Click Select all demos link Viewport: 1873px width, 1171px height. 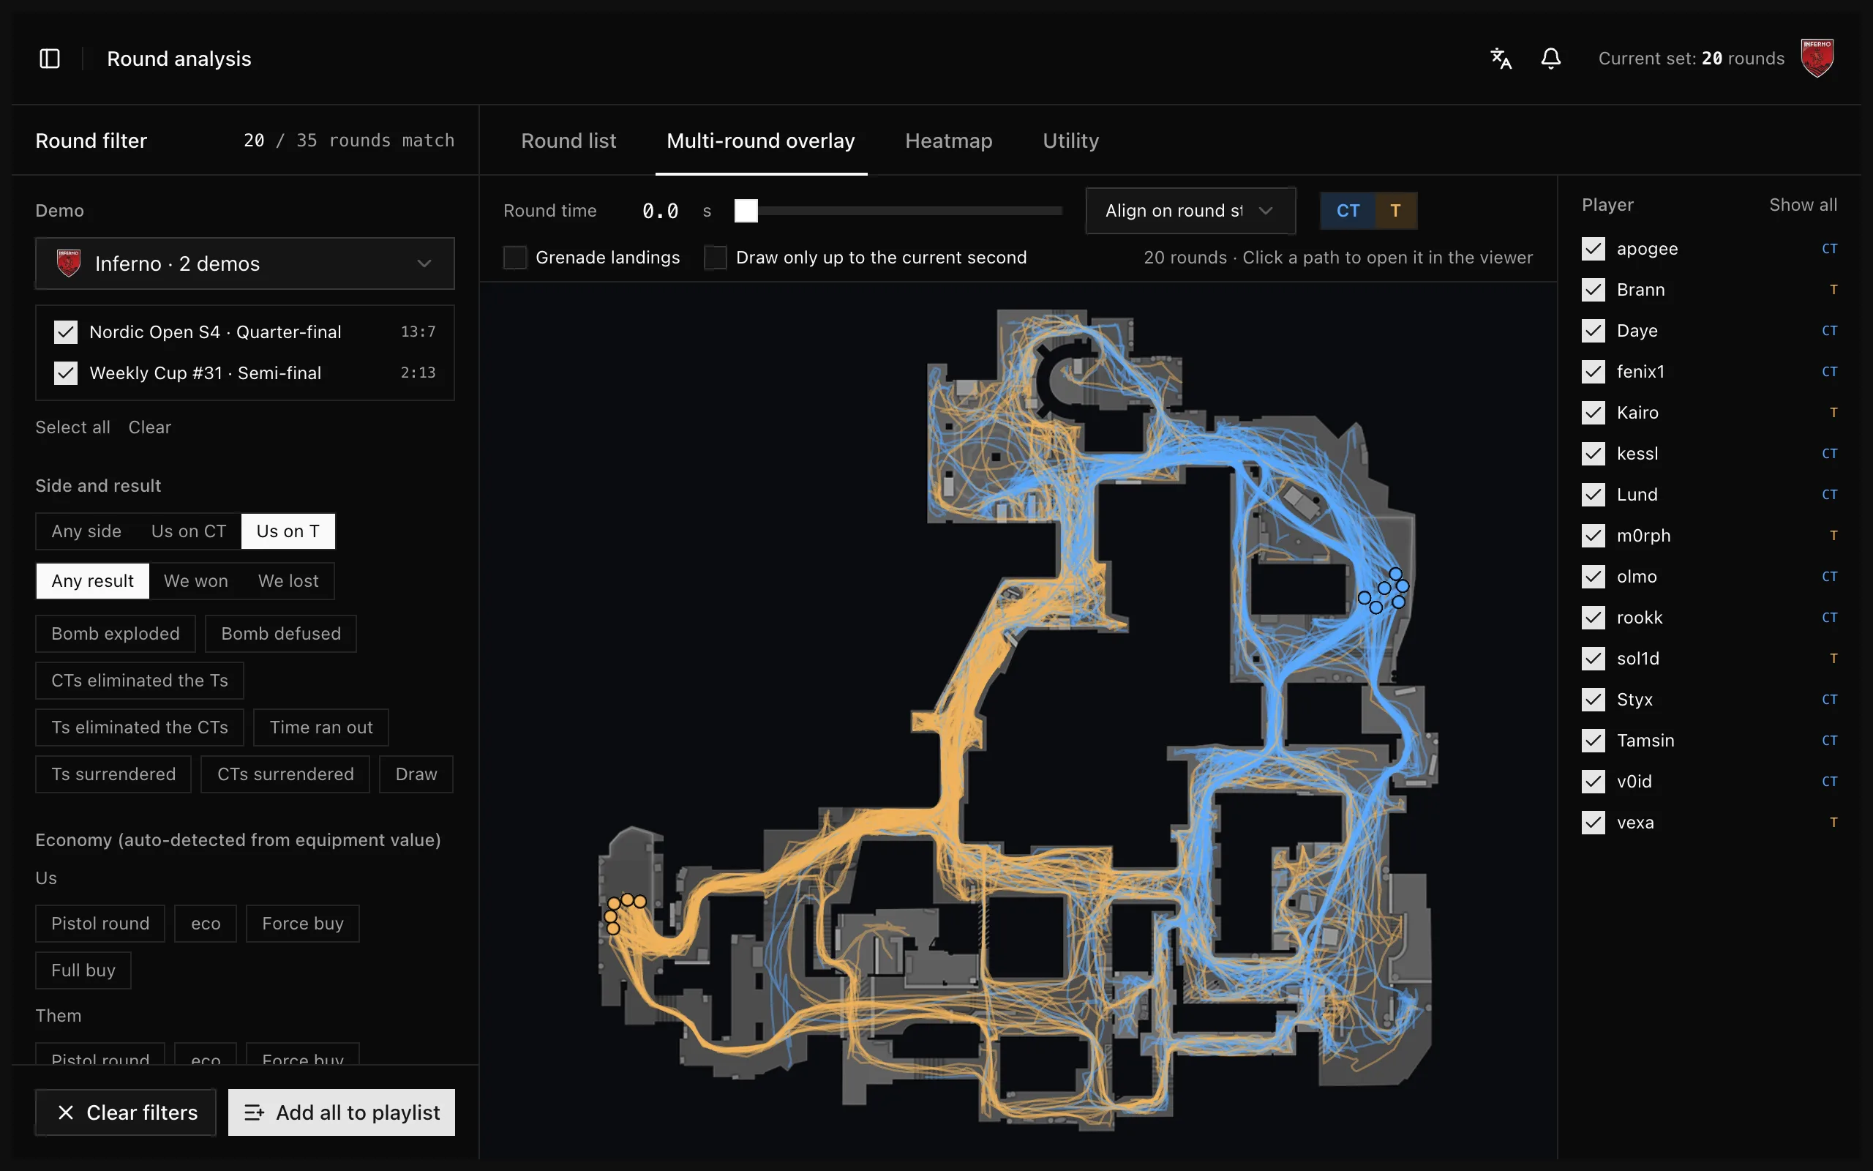pyautogui.click(x=72, y=427)
